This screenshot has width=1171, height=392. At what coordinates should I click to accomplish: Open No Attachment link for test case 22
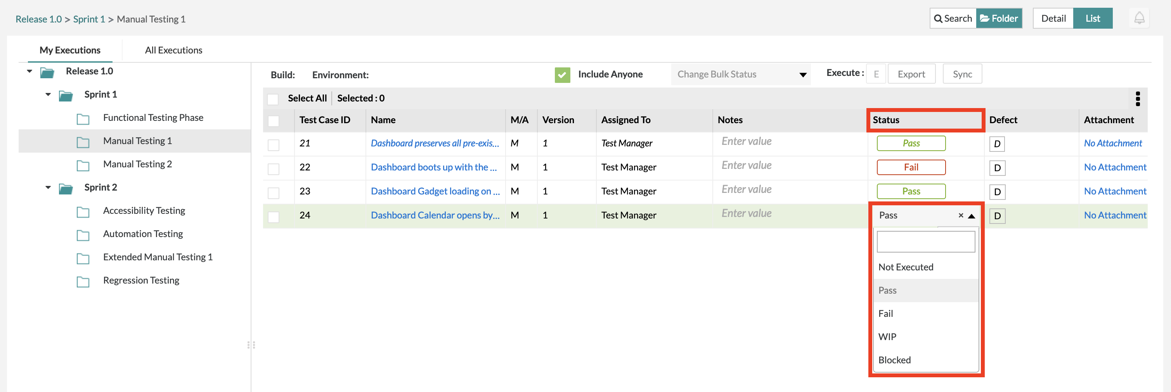click(1115, 167)
